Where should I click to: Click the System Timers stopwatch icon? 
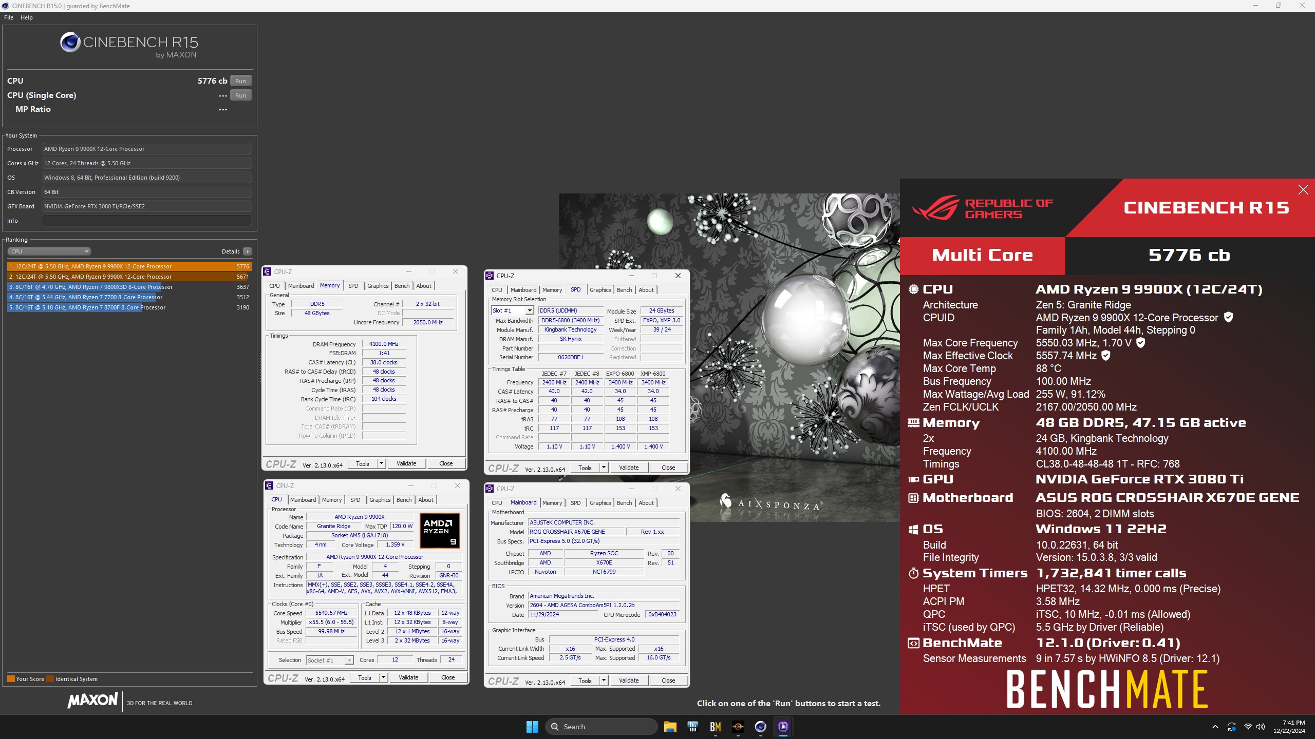coord(914,573)
